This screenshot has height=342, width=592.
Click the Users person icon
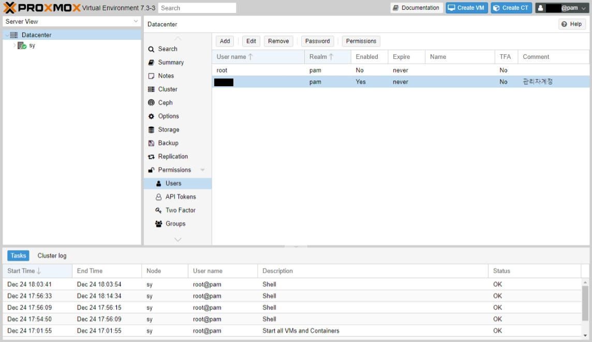tap(159, 183)
